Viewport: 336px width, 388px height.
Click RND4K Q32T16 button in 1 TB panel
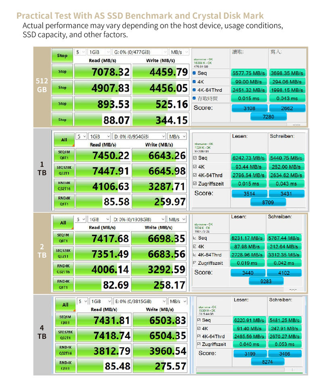point(64,186)
